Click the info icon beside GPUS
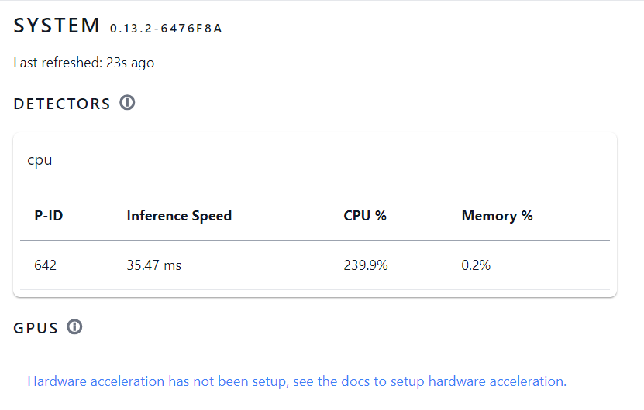Viewport: 644px width, 410px height. coord(74,327)
